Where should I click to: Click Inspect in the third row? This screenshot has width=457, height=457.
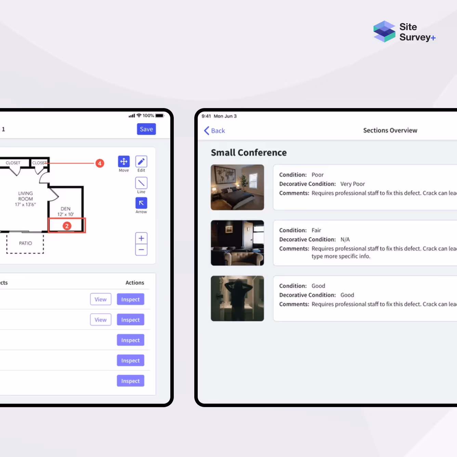[x=130, y=340]
